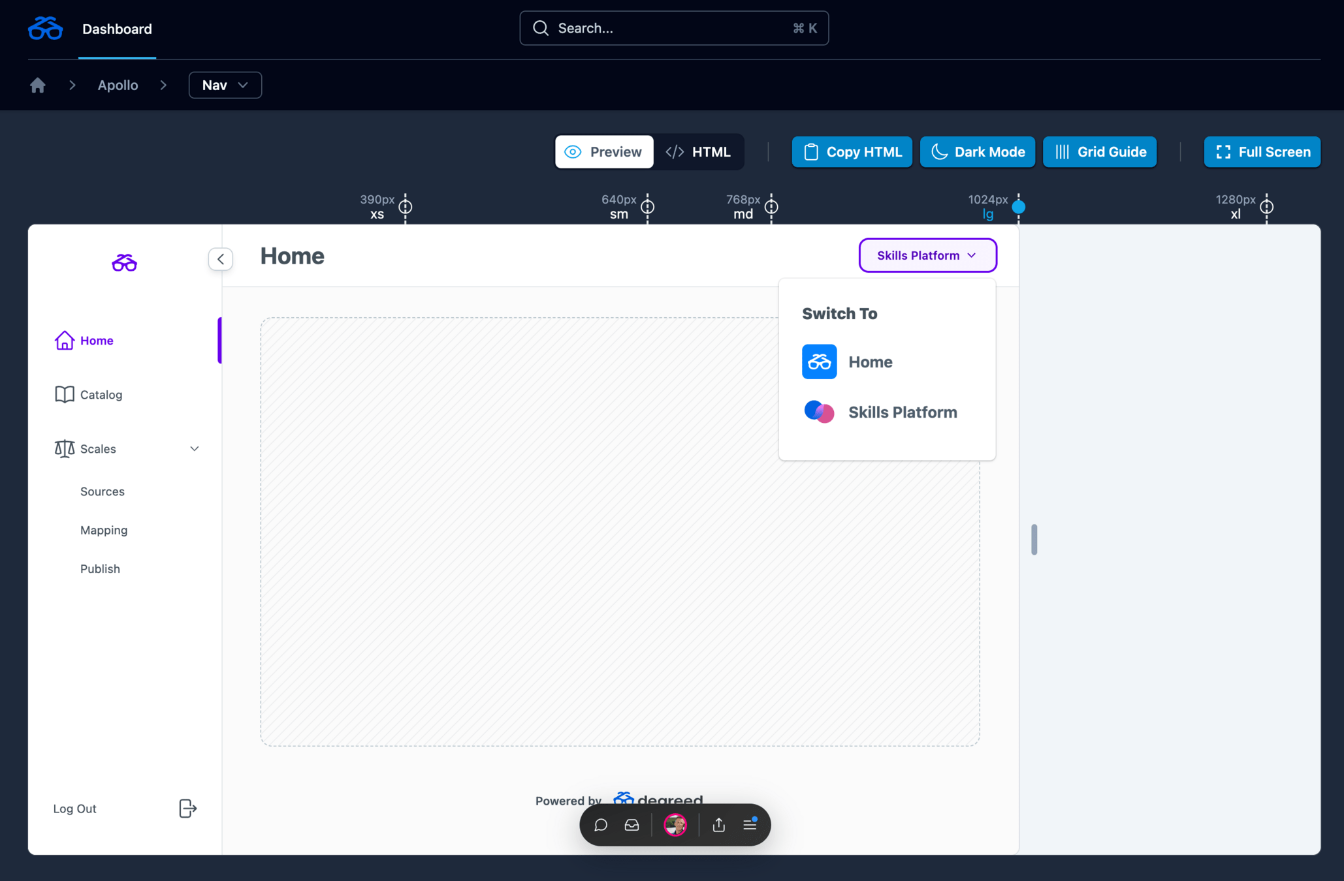Open the Nav breadcrumb dropdown
Viewport: 1344px width, 881px height.
(x=225, y=85)
